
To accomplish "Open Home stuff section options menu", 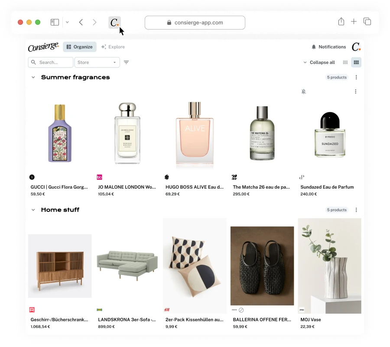I will 356,210.
